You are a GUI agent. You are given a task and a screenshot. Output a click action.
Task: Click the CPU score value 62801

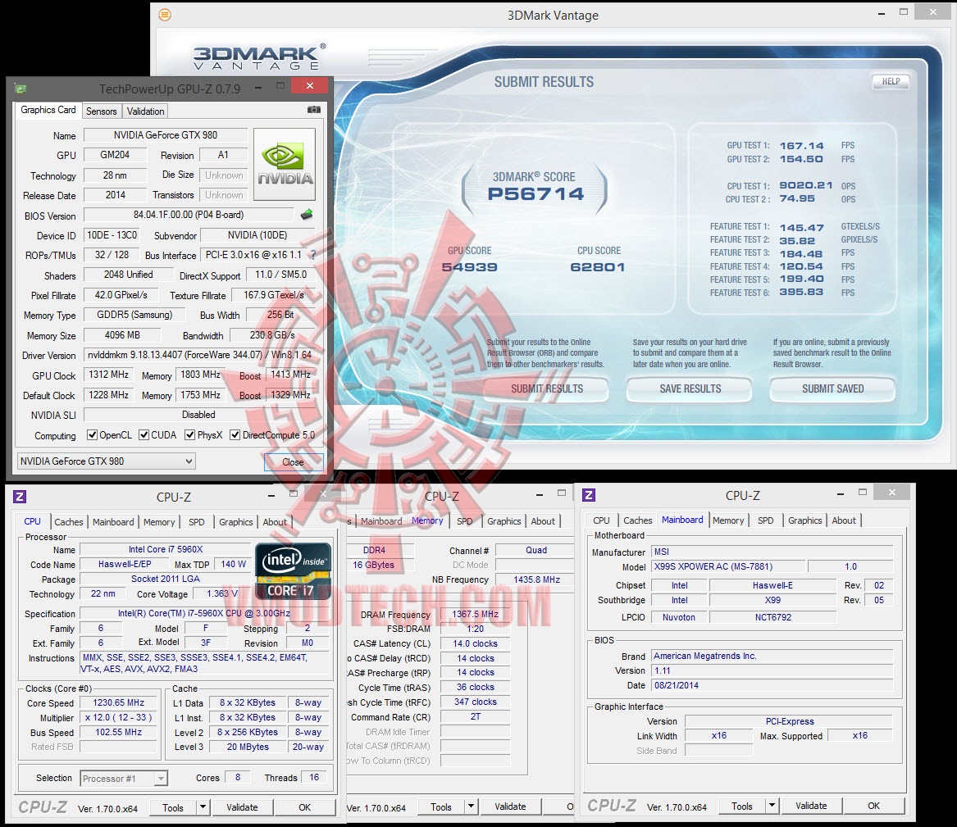[598, 266]
